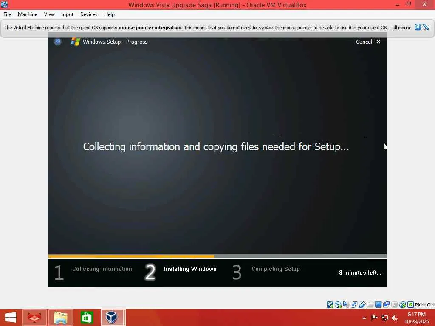Click the green arrow keyboard capture icon
Viewport: 435px width, 326px height.
[x=411, y=305]
